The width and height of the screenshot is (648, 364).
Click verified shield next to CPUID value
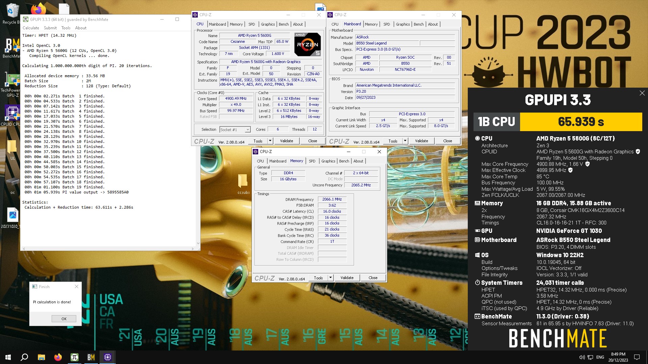(x=638, y=152)
